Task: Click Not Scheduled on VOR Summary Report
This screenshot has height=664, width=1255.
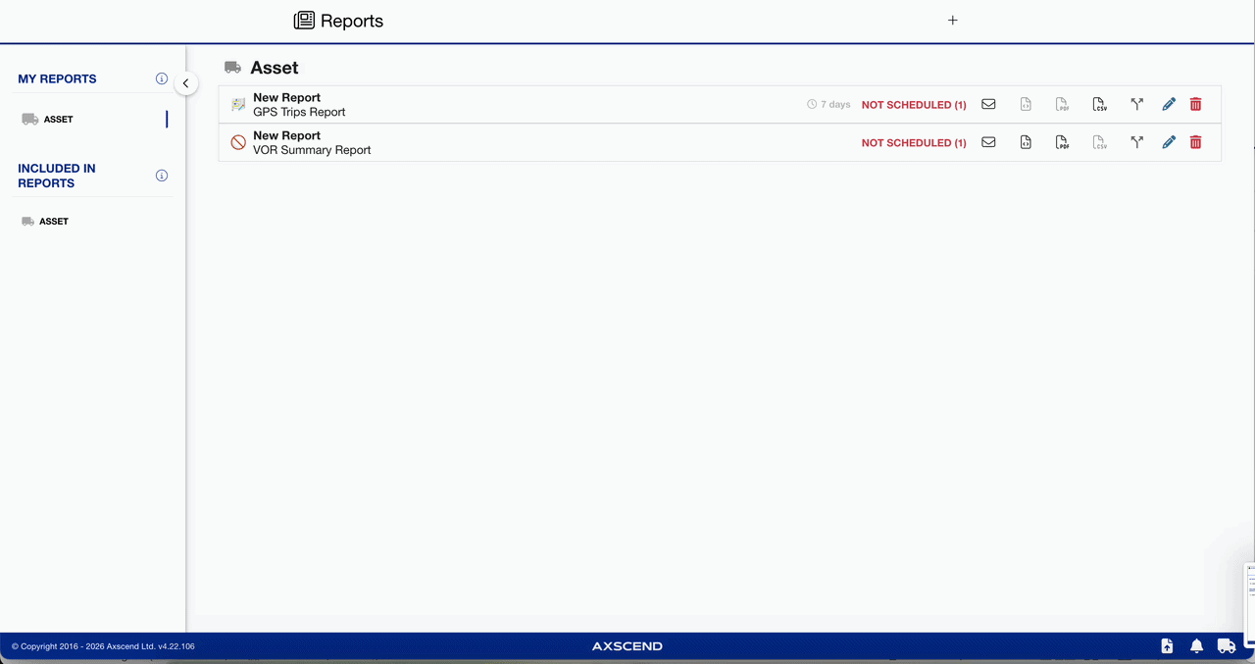Action: click(913, 143)
